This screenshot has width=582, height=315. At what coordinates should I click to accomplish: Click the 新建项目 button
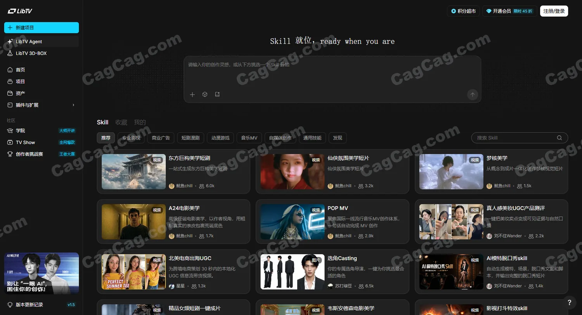[42, 28]
